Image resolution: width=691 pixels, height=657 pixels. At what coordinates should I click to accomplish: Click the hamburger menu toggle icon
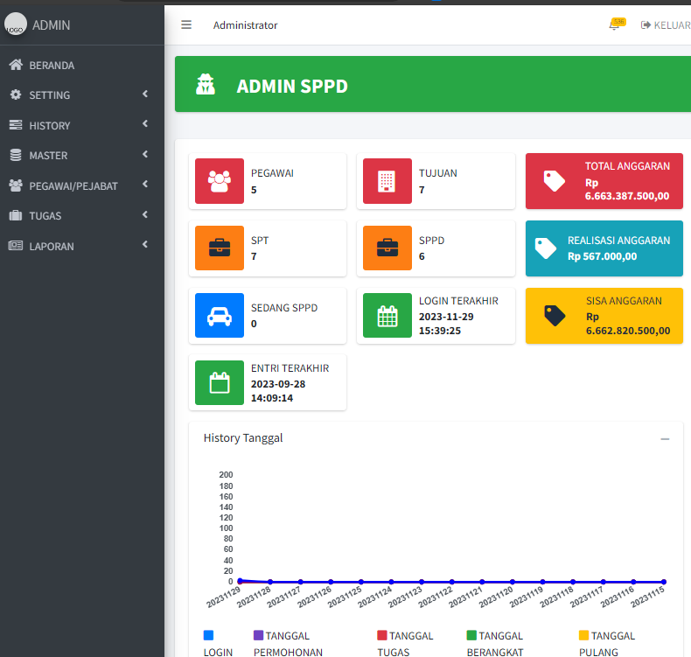[x=186, y=24]
